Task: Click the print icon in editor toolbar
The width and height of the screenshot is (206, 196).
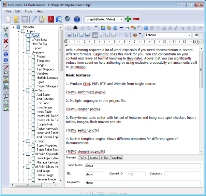Action: point(75,28)
